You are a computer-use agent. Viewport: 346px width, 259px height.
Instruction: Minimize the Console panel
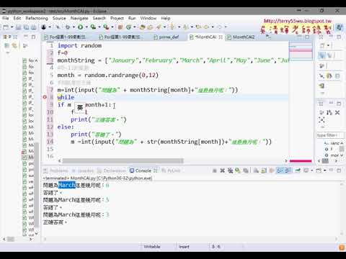click(x=332, y=170)
